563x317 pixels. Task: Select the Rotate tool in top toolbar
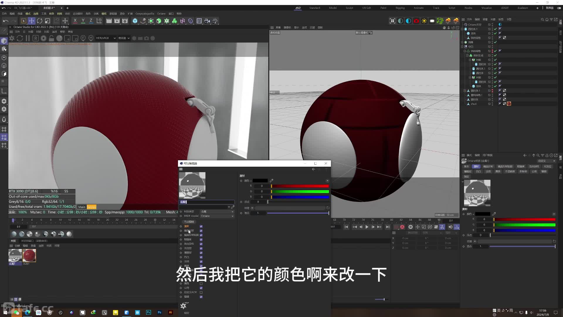tap(39, 21)
